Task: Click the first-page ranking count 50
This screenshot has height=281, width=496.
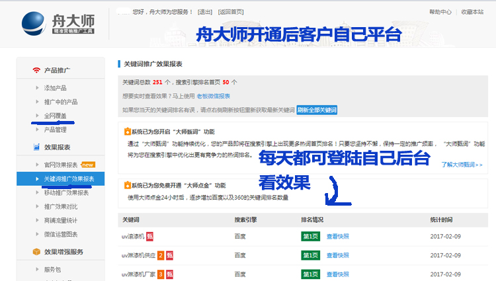Action: (x=226, y=82)
